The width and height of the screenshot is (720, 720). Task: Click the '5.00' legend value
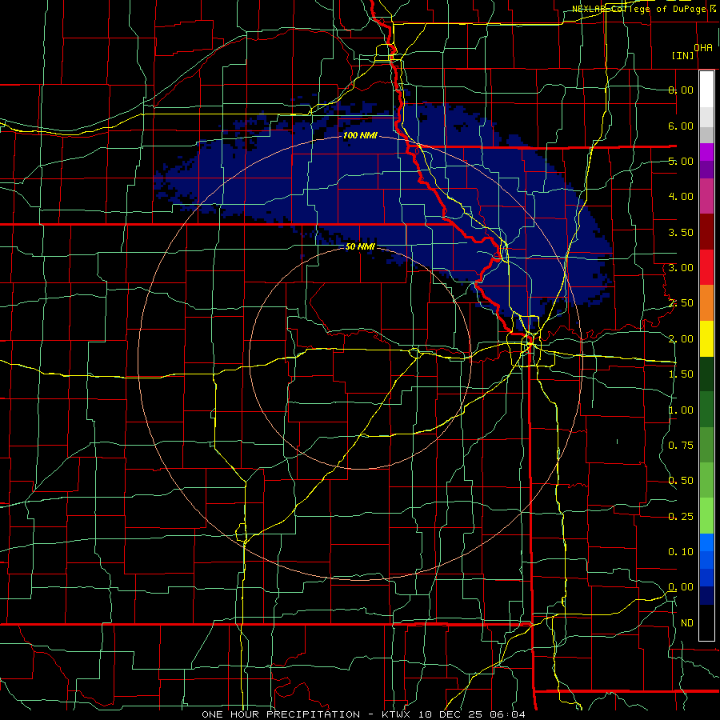[x=681, y=161]
